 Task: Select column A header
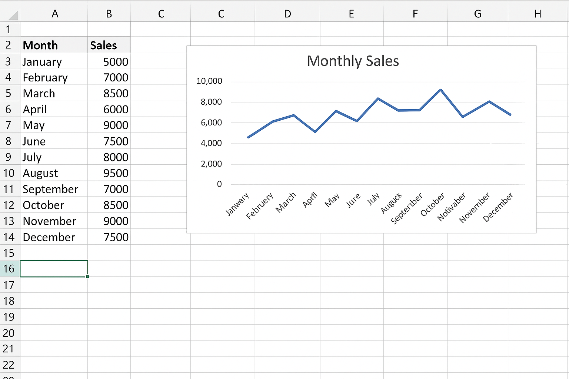coord(54,14)
